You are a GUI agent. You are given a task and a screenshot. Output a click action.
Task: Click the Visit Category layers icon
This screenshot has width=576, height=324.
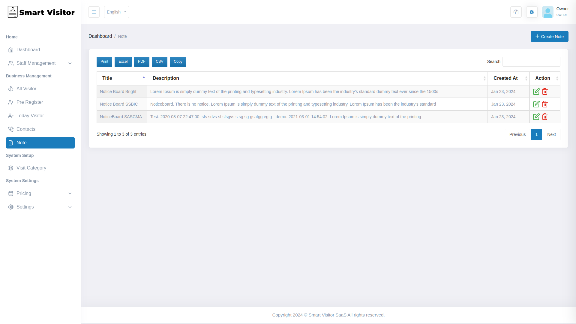coord(11,168)
